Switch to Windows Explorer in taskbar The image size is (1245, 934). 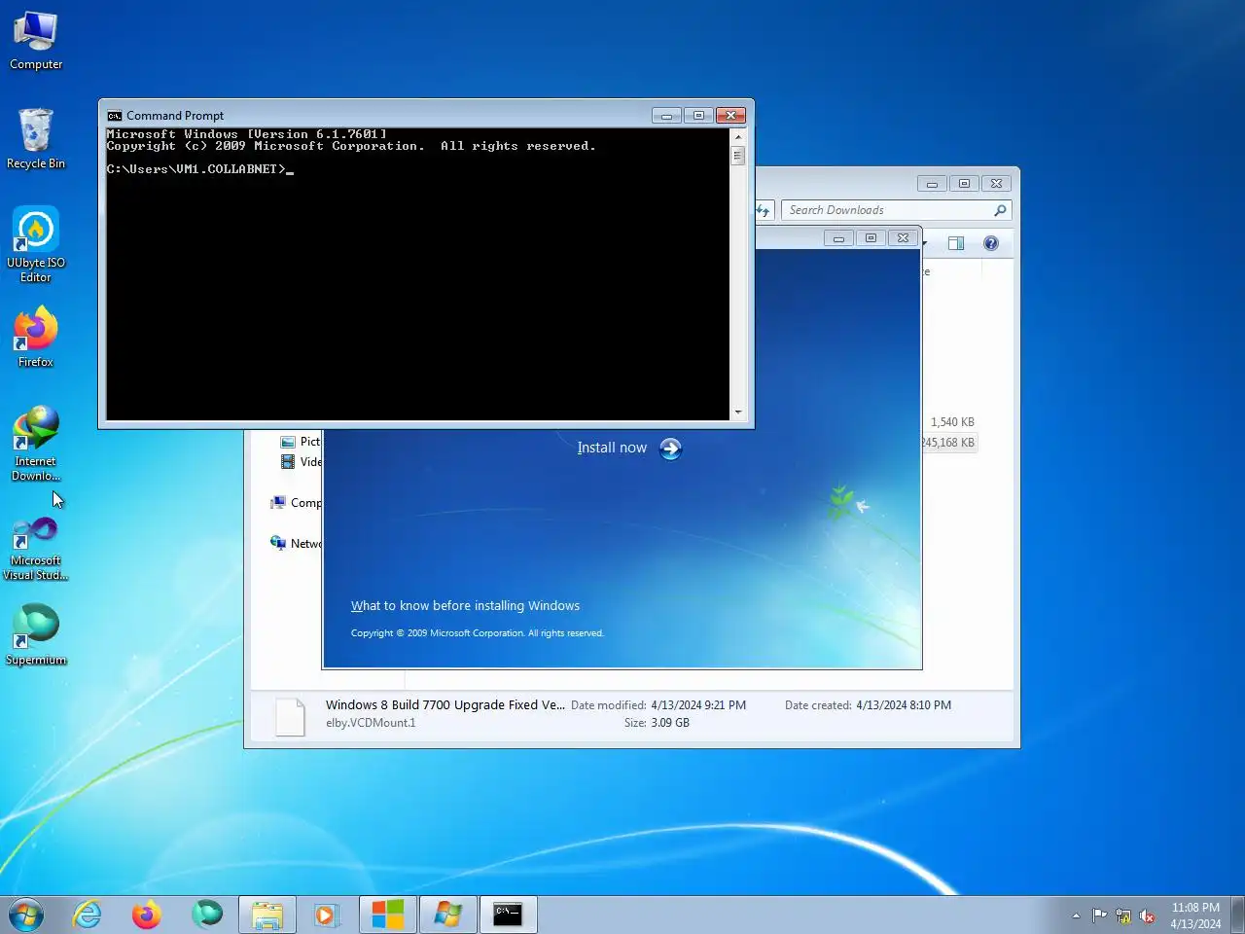[267, 915]
